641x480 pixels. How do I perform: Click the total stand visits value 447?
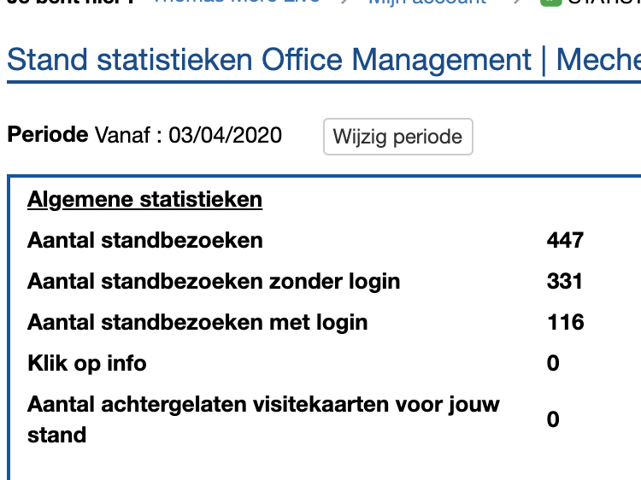[565, 240]
